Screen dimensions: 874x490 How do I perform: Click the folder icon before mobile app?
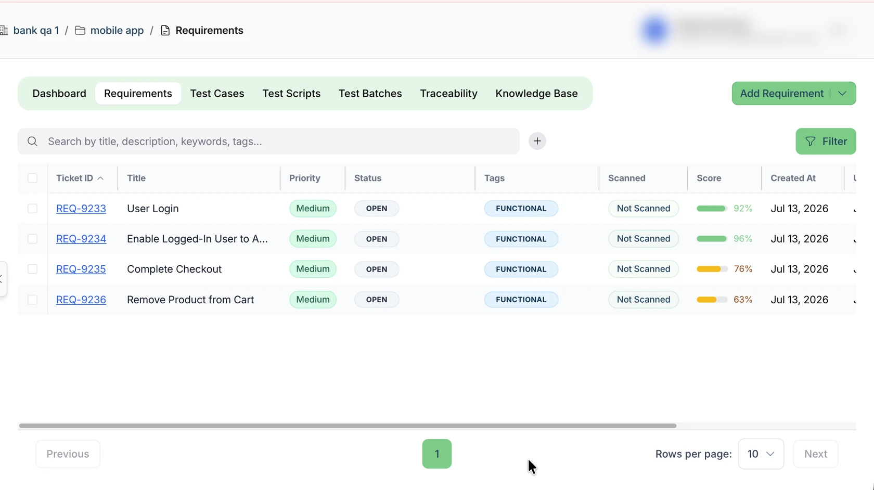[80, 30]
